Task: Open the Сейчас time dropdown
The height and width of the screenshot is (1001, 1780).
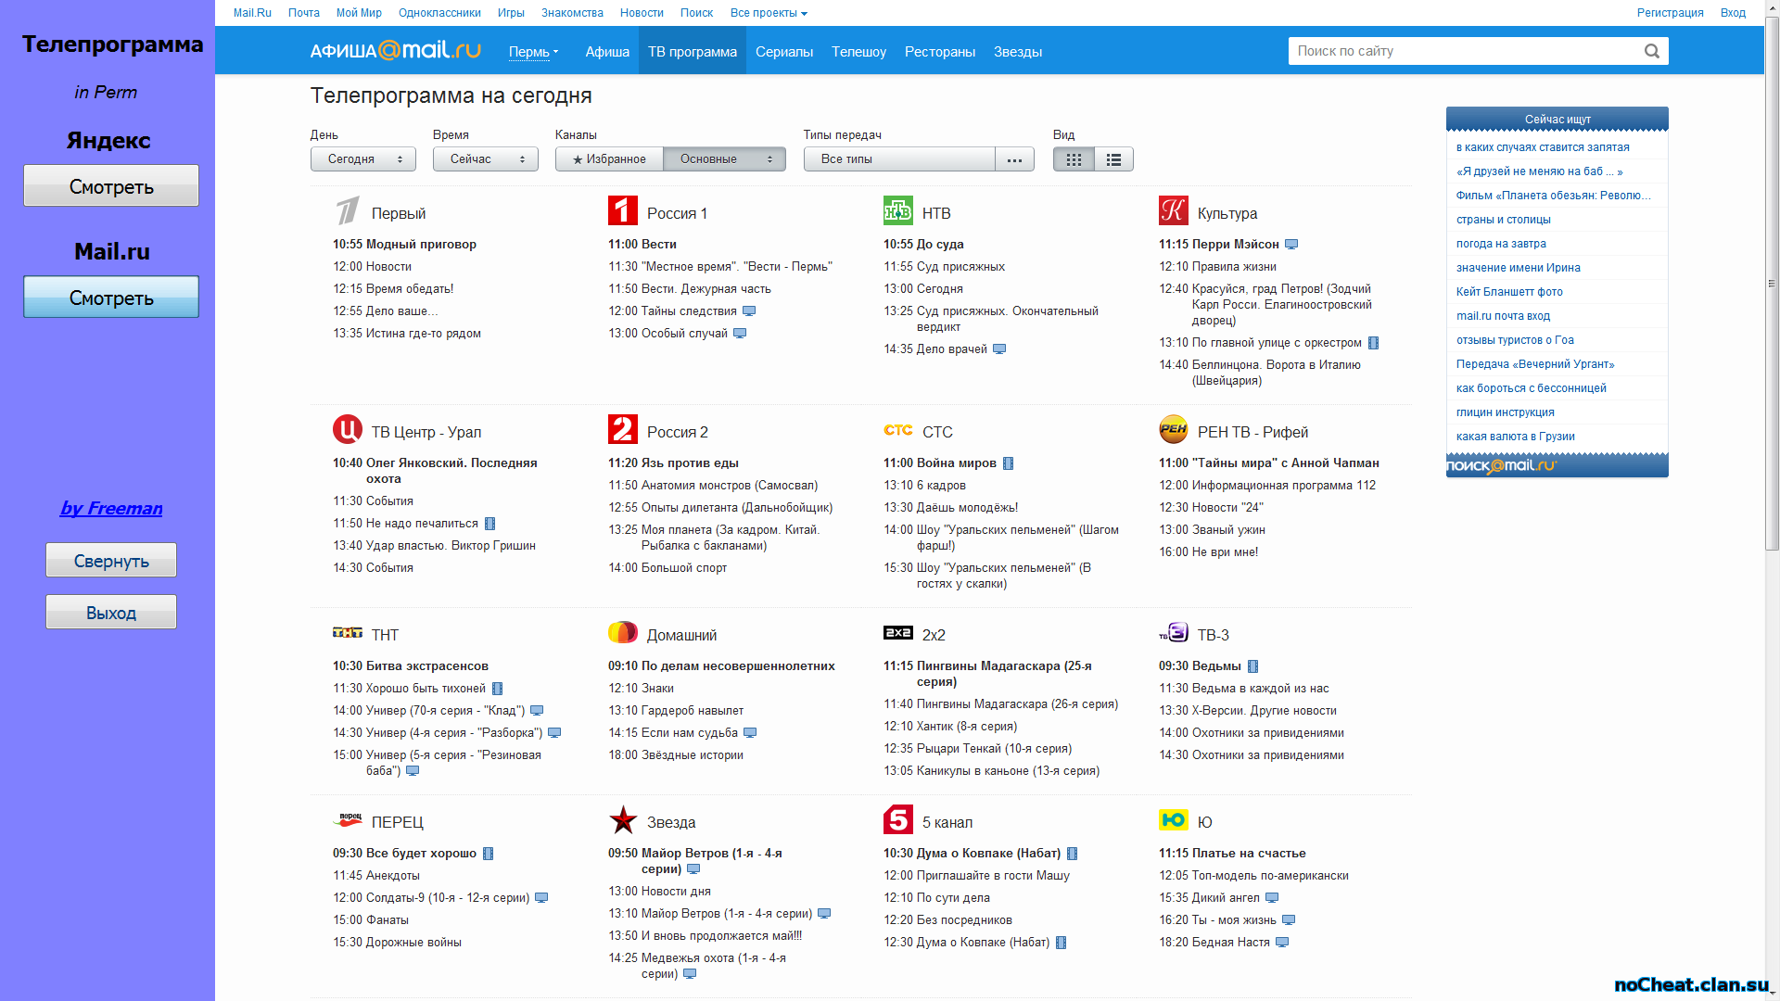Action: coord(486,159)
